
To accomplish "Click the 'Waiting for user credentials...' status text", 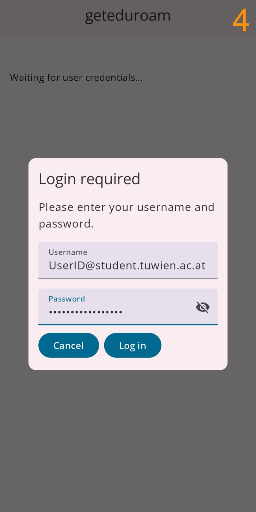I will (x=76, y=78).
